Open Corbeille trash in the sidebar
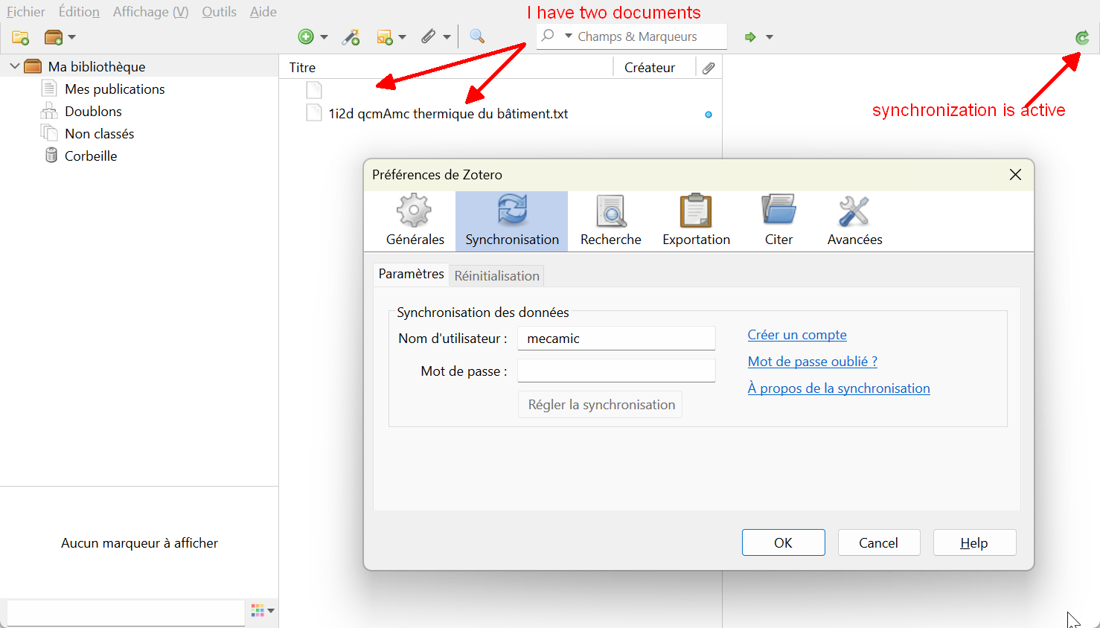 tap(91, 156)
